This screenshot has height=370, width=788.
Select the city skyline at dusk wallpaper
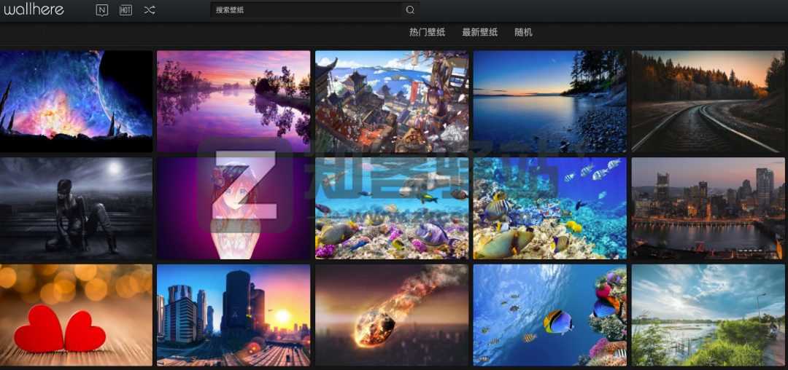[x=708, y=208]
